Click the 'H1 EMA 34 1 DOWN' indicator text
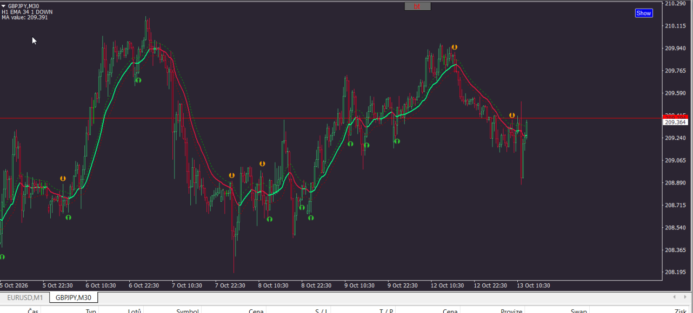Viewport: 693px width, 313px height. coord(27,12)
